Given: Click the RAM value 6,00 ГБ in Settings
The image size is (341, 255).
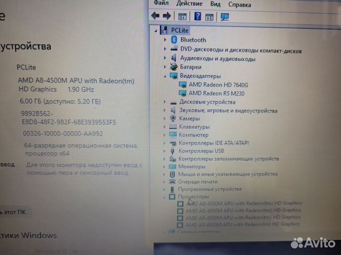Looking at the screenshot, I should pyautogui.click(x=30, y=101).
